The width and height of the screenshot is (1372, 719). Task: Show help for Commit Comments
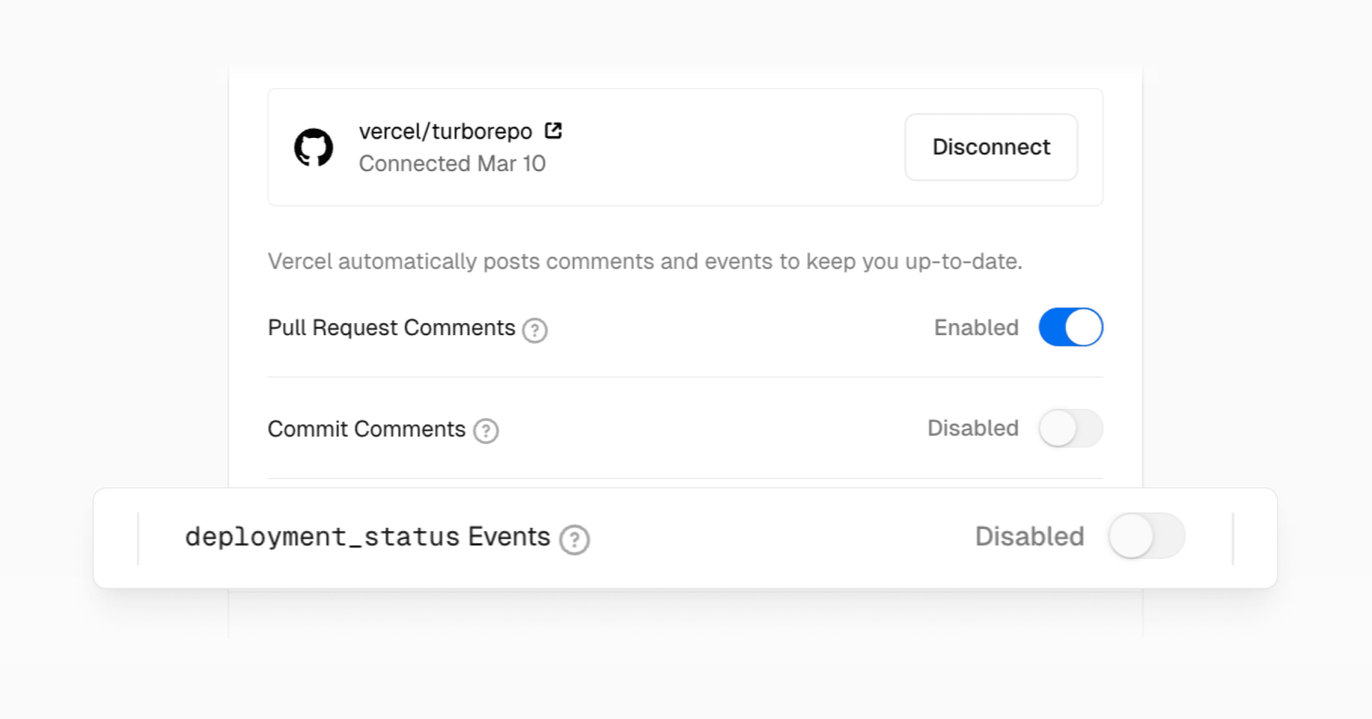click(486, 431)
